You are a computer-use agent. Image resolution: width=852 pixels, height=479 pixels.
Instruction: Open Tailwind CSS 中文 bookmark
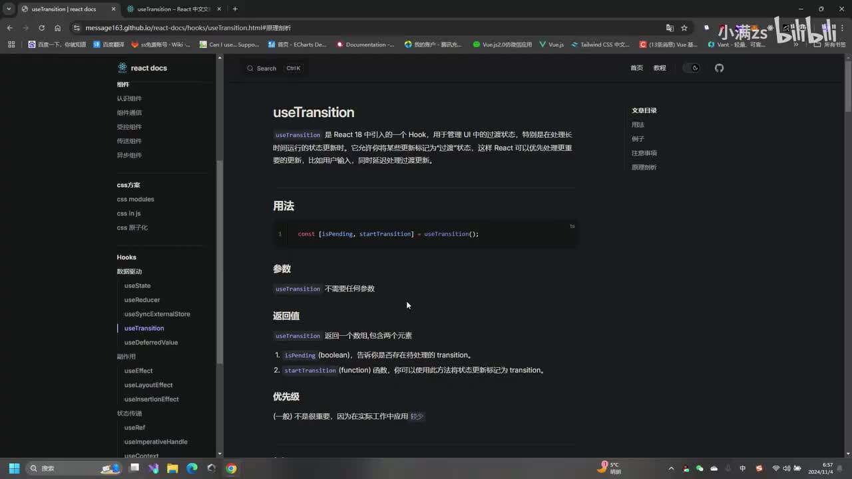tap(600, 45)
